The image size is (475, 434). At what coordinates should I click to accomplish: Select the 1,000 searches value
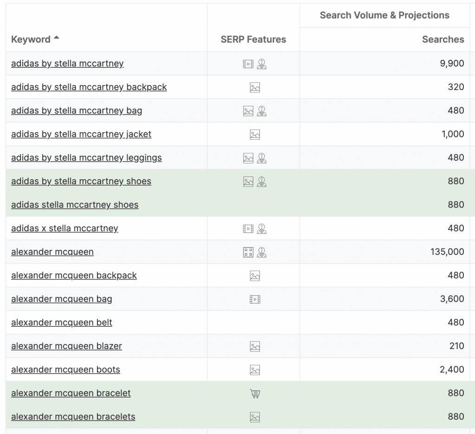pyautogui.click(x=453, y=134)
